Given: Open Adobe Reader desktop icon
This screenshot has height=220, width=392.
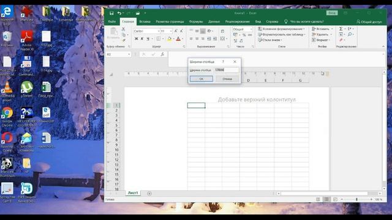Looking at the screenshot, I should pos(27,41).
